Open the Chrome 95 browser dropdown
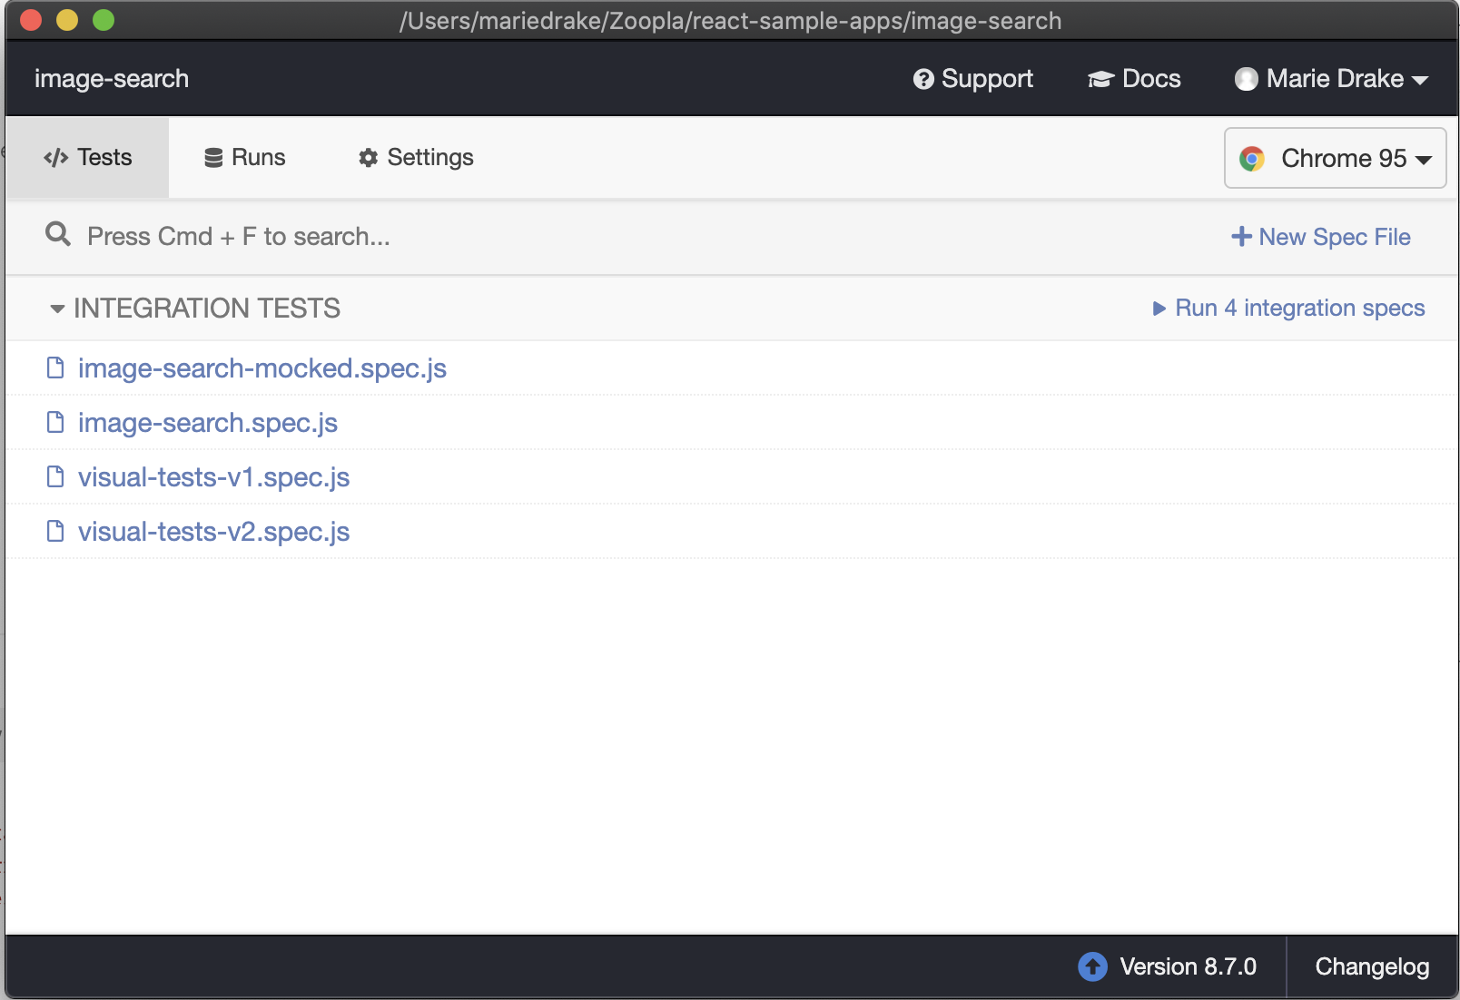 [x=1335, y=158]
